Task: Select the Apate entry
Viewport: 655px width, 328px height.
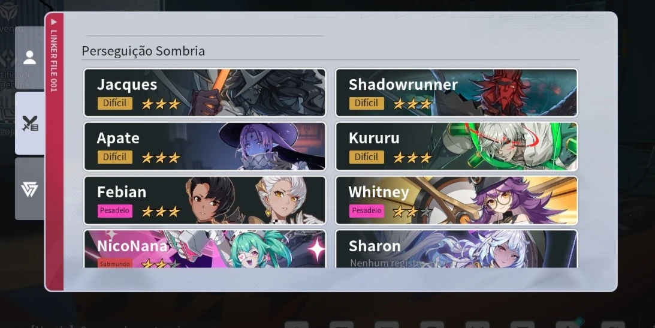Action: [205, 146]
